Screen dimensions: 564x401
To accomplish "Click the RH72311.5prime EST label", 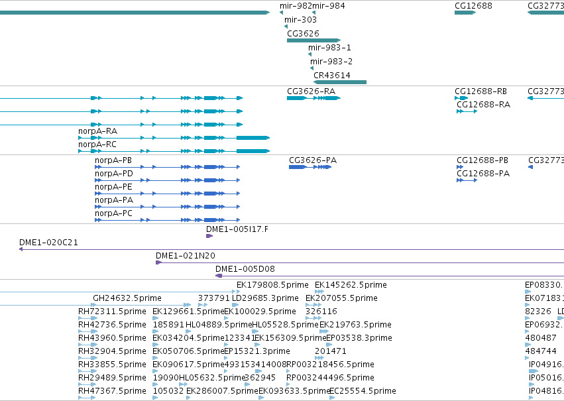I will [x=112, y=312].
